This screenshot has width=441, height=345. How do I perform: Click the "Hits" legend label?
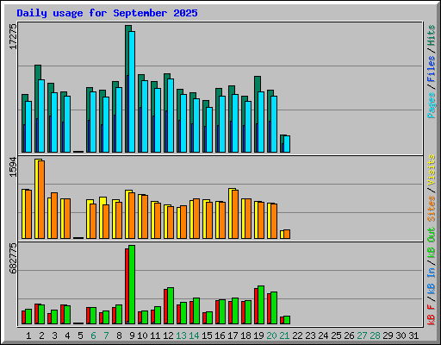[431, 35]
